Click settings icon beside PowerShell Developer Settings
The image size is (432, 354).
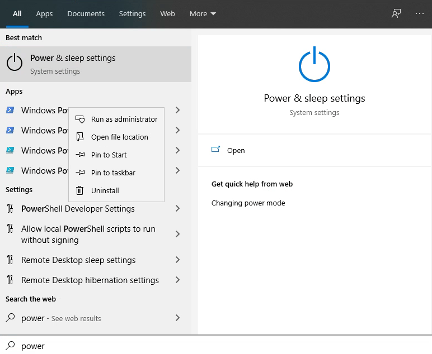coord(10,209)
